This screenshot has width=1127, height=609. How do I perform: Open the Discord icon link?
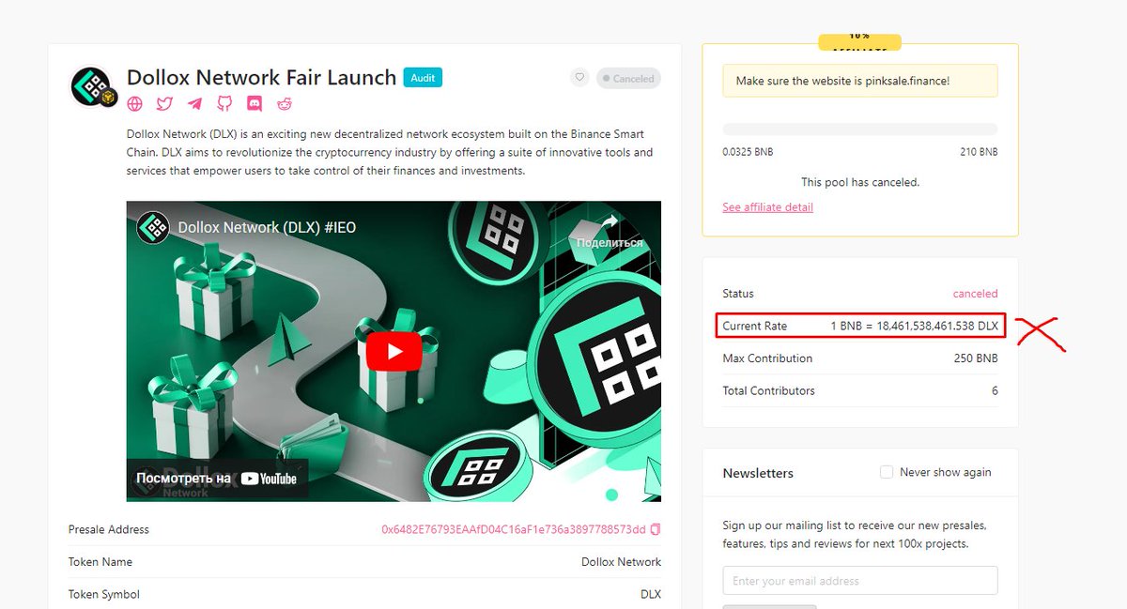pyautogui.click(x=255, y=104)
